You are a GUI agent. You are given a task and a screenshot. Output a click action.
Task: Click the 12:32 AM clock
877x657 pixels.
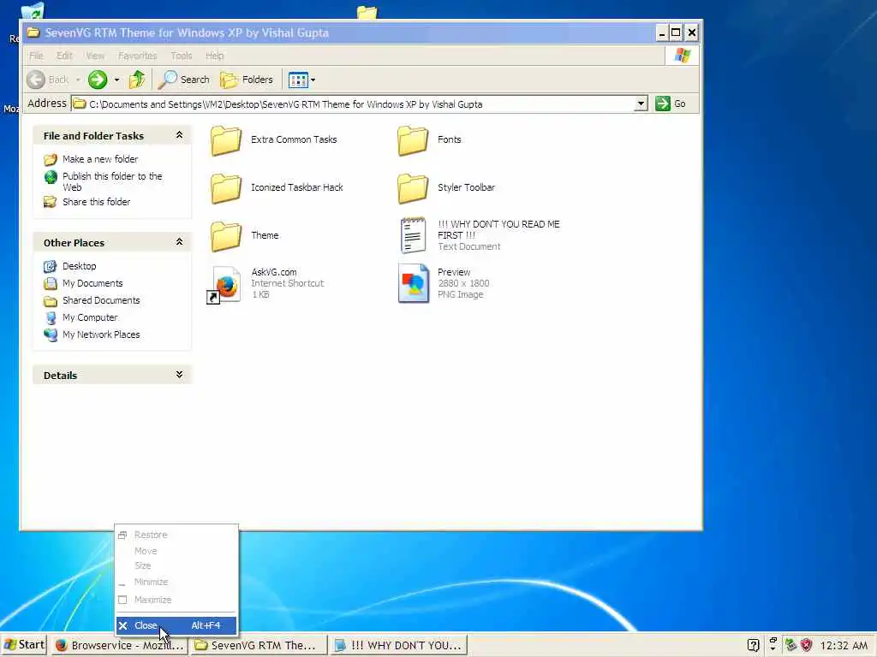pyautogui.click(x=844, y=645)
